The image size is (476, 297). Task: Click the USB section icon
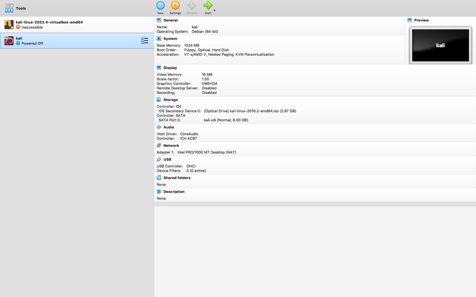pyautogui.click(x=159, y=159)
